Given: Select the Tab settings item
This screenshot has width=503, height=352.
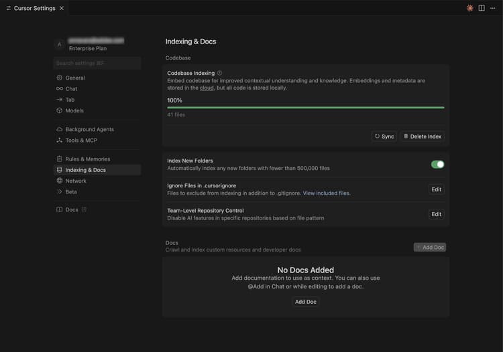Looking at the screenshot, I should [x=97, y=100].
